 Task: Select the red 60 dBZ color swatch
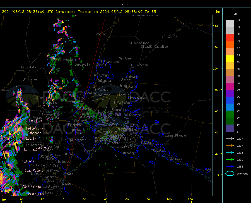[230, 37]
